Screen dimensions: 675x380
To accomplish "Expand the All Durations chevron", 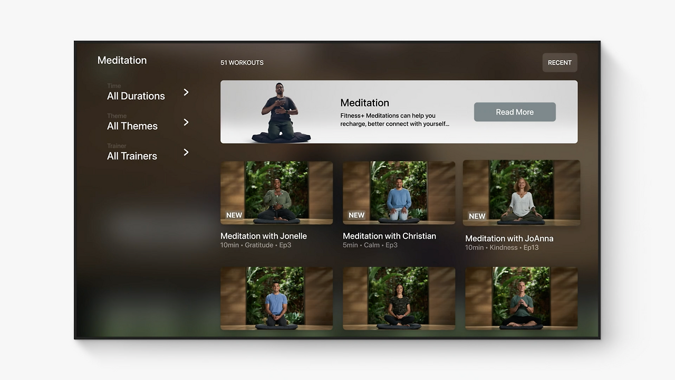I will [x=186, y=92].
